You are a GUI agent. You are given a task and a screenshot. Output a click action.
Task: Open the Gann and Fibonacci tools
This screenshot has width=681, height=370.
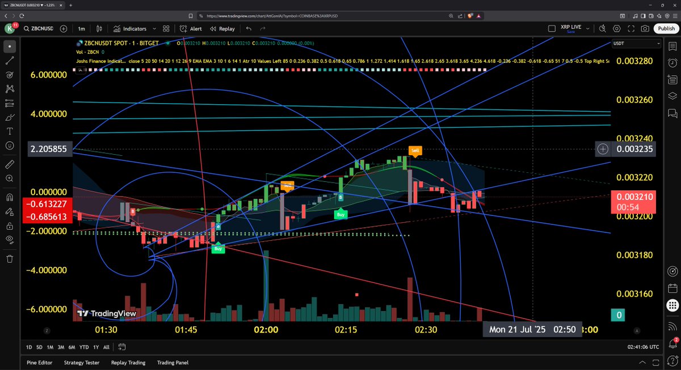(10, 74)
